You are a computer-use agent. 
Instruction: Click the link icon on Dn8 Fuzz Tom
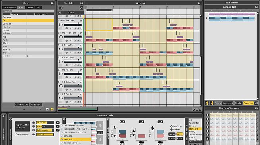[81, 21]
